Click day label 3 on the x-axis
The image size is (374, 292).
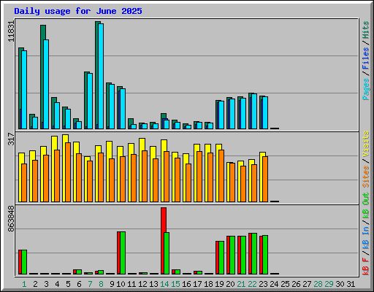click(46, 284)
